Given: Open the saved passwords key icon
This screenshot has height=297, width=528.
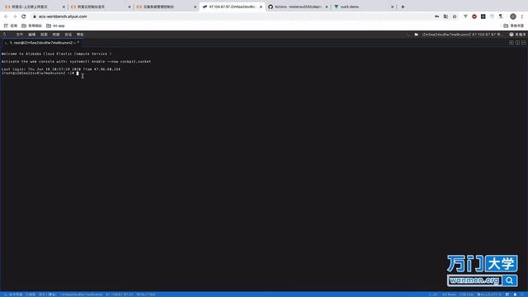Looking at the screenshot, I should [436, 16].
